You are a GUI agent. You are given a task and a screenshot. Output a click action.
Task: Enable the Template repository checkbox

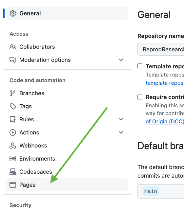pos(140,66)
